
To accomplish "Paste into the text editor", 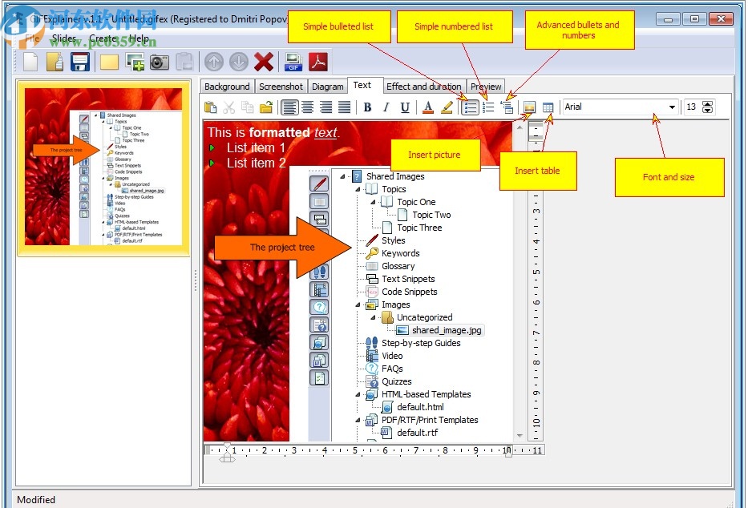I will tap(210, 107).
